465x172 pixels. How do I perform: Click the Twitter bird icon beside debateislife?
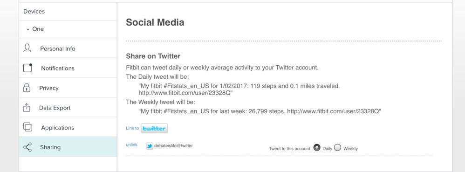click(150, 146)
